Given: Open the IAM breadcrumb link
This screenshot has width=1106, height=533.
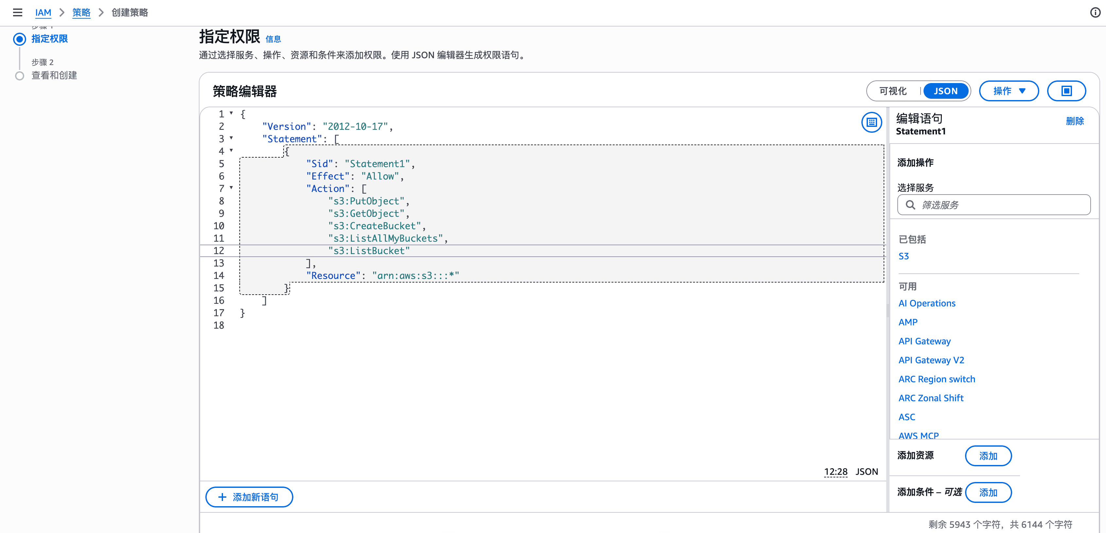Looking at the screenshot, I should pos(43,12).
